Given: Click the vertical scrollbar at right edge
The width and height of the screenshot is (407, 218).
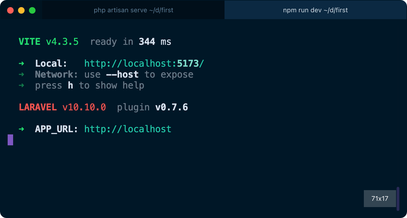Looking at the screenshot, I should pos(398,199).
